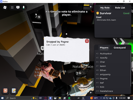Click the speaker bubble above Nuti player

point(42,48)
